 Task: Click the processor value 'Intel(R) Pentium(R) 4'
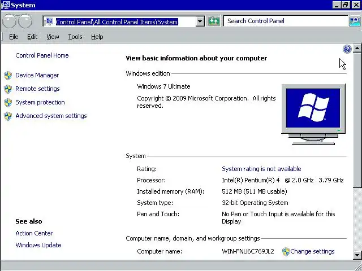pyautogui.click(x=251, y=180)
